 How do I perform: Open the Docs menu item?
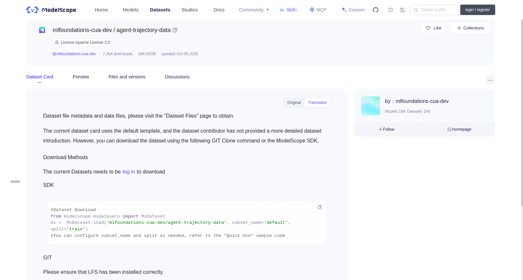[x=219, y=10]
